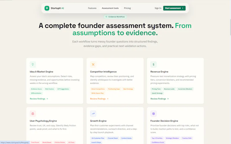This screenshot has height=144, width=231.
Task: Click the Beat Strategy tag
Action: [x=128, y=89]
